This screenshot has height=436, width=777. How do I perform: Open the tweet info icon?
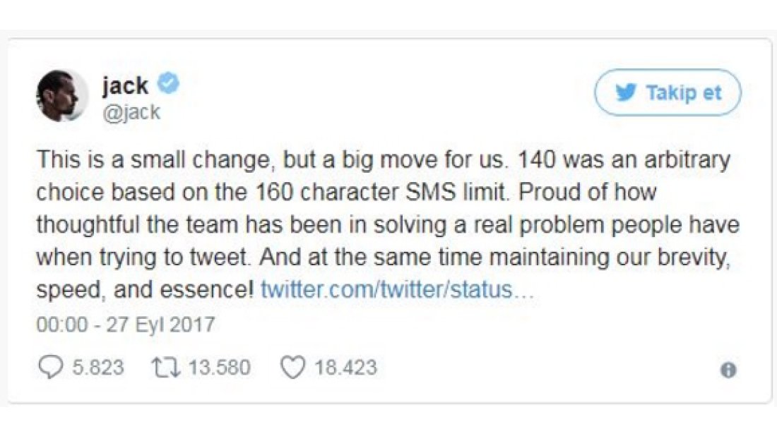[x=728, y=370]
